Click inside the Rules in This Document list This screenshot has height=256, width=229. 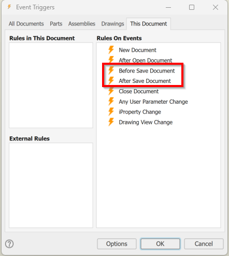coord(51,86)
